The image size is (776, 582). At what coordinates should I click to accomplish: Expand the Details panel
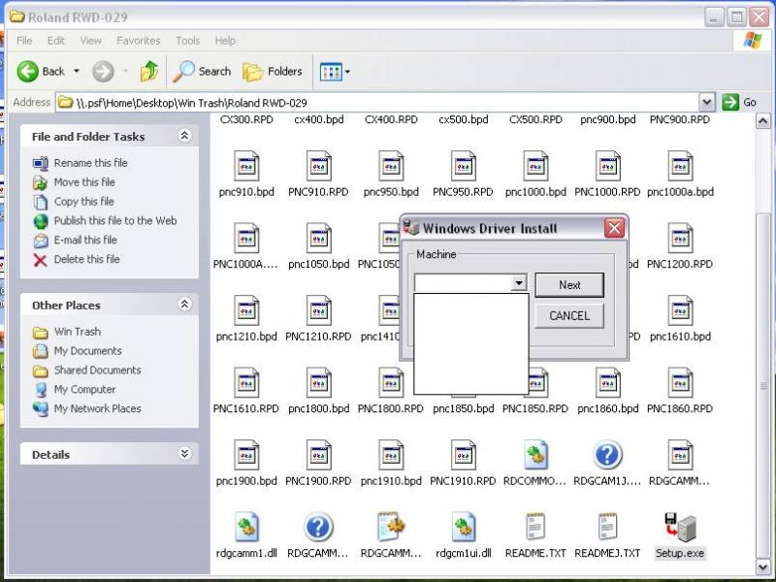point(184,454)
